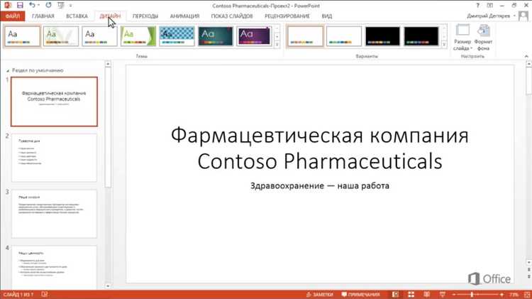Select the first black variant
Screen dimensions: 532x299
tap(383, 36)
